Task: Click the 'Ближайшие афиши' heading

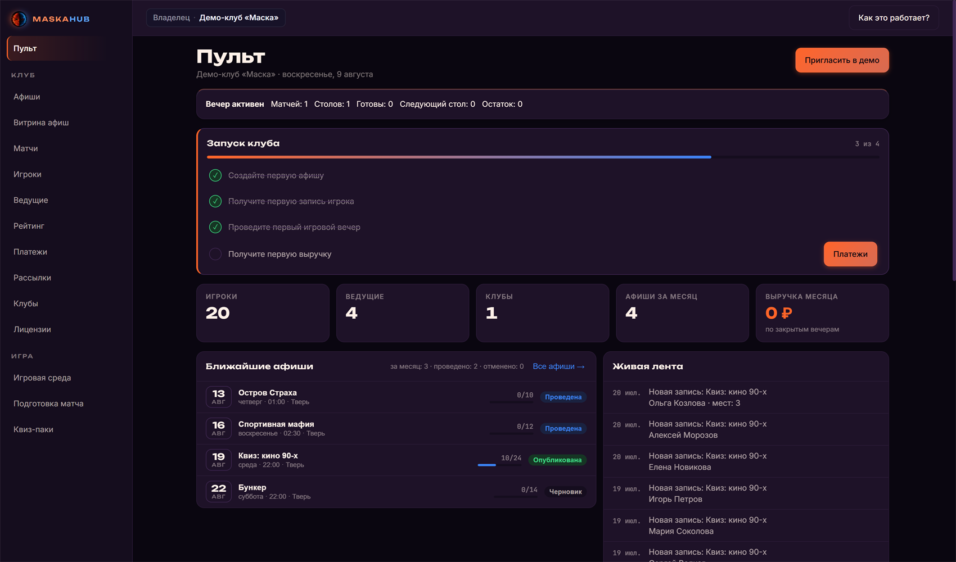Action: (x=259, y=366)
